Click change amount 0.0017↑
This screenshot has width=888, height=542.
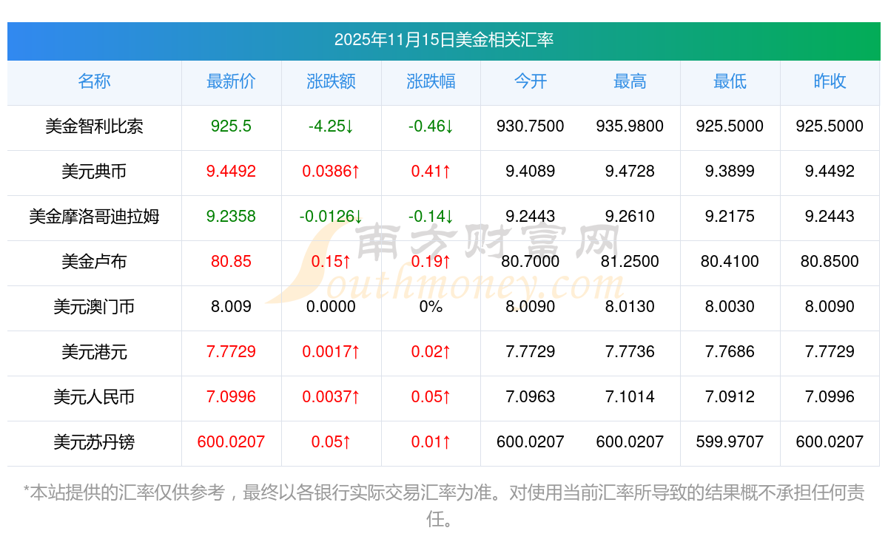click(x=331, y=352)
